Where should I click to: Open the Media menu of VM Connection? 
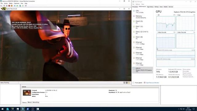point(11,3)
